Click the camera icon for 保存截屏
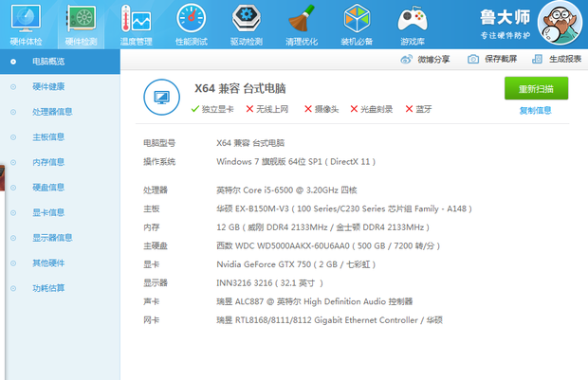Image resolution: width=588 pixels, height=380 pixels. coord(473,59)
